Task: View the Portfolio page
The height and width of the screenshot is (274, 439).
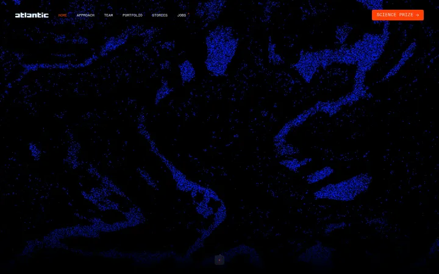Action: [x=132, y=15]
